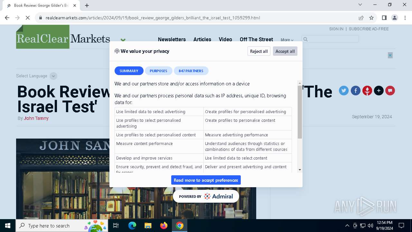Click Chrome icon on taskbar
This screenshot has height=232, width=412.
(x=180, y=226)
